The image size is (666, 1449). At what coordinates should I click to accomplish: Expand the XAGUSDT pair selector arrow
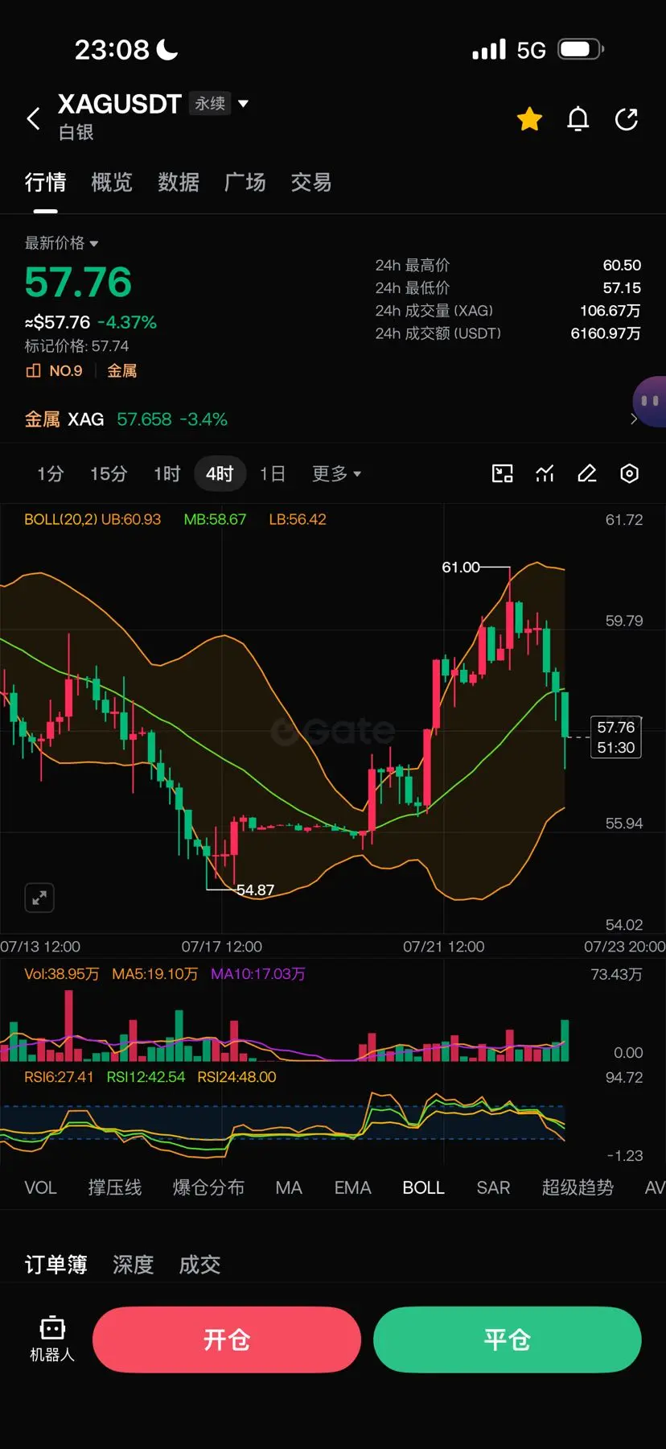coord(244,104)
